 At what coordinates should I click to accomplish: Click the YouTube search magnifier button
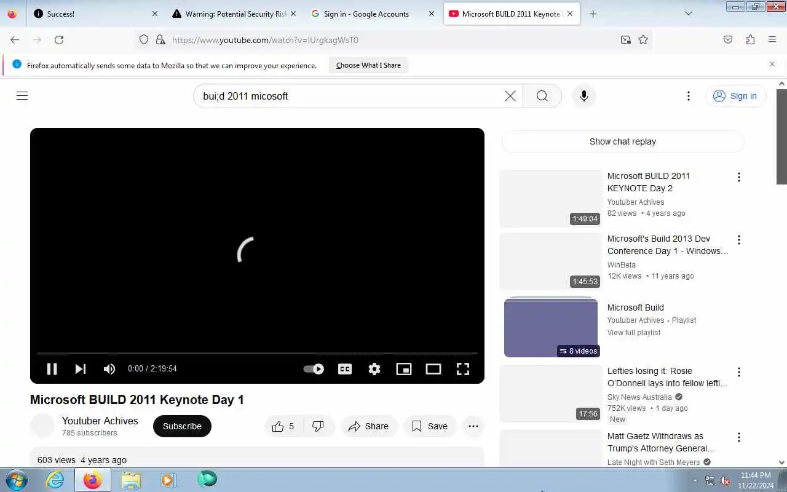pyautogui.click(x=542, y=96)
